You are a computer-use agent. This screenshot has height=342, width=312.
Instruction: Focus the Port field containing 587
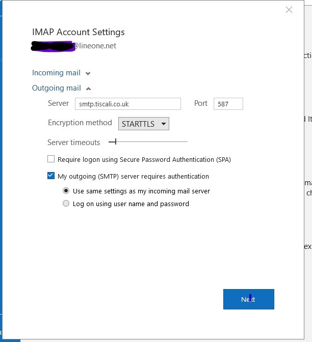click(228, 104)
